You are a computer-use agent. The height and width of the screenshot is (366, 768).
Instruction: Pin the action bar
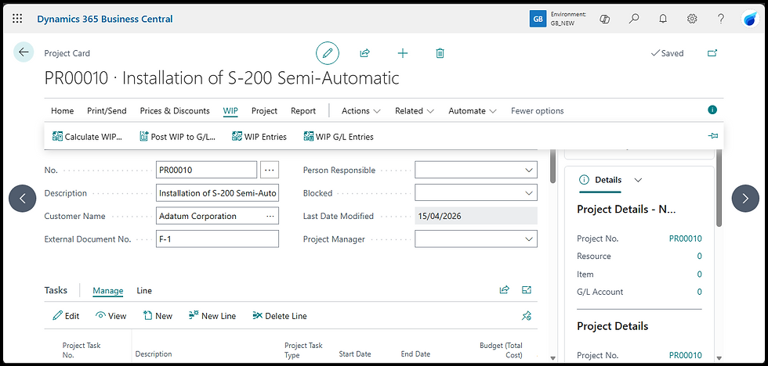tap(713, 136)
